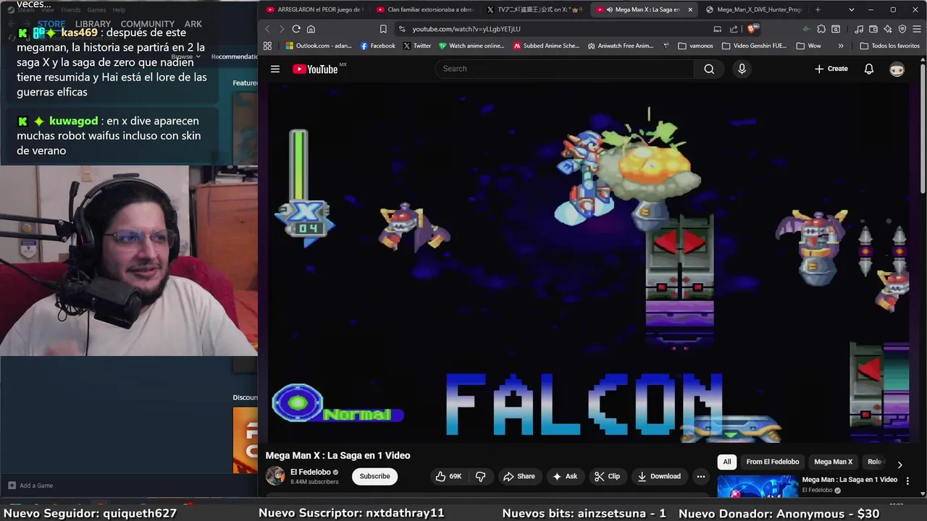Image resolution: width=927 pixels, height=521 pixels.
Task: Open the YouTube hamburger guide menu
Action: pos(275,69)
